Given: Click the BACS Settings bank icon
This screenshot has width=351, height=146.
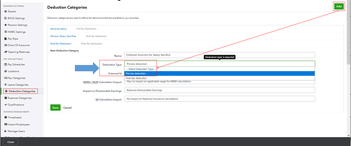Looking at the screenshot, I should [x=6, y=18].
